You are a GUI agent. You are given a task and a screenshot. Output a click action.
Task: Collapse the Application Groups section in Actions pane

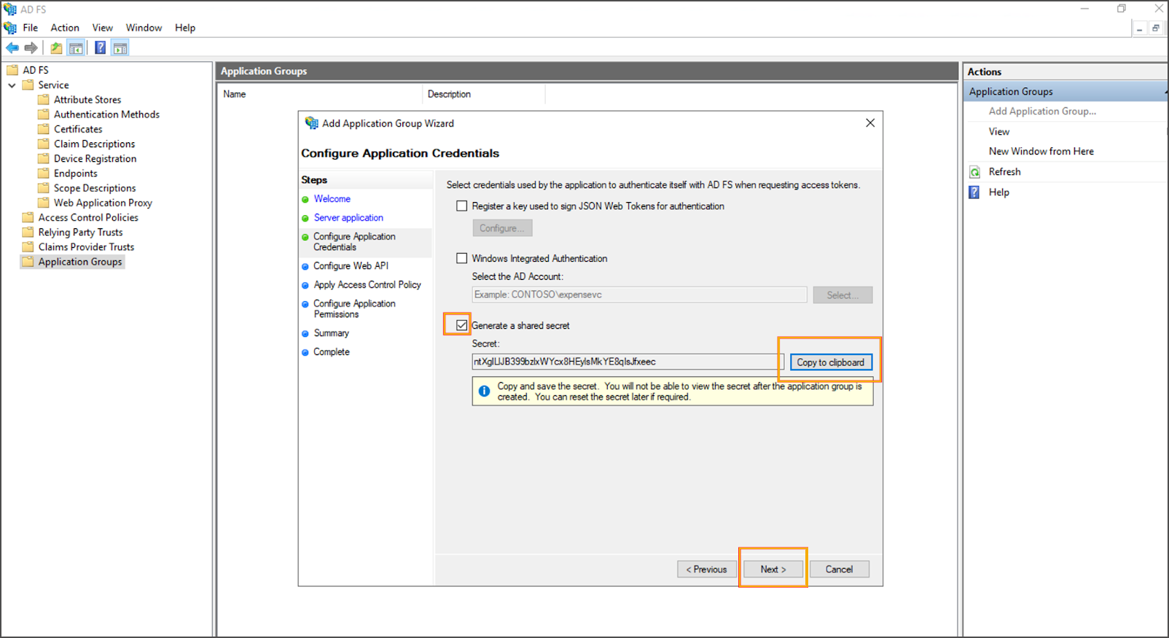click(1165, 92)
